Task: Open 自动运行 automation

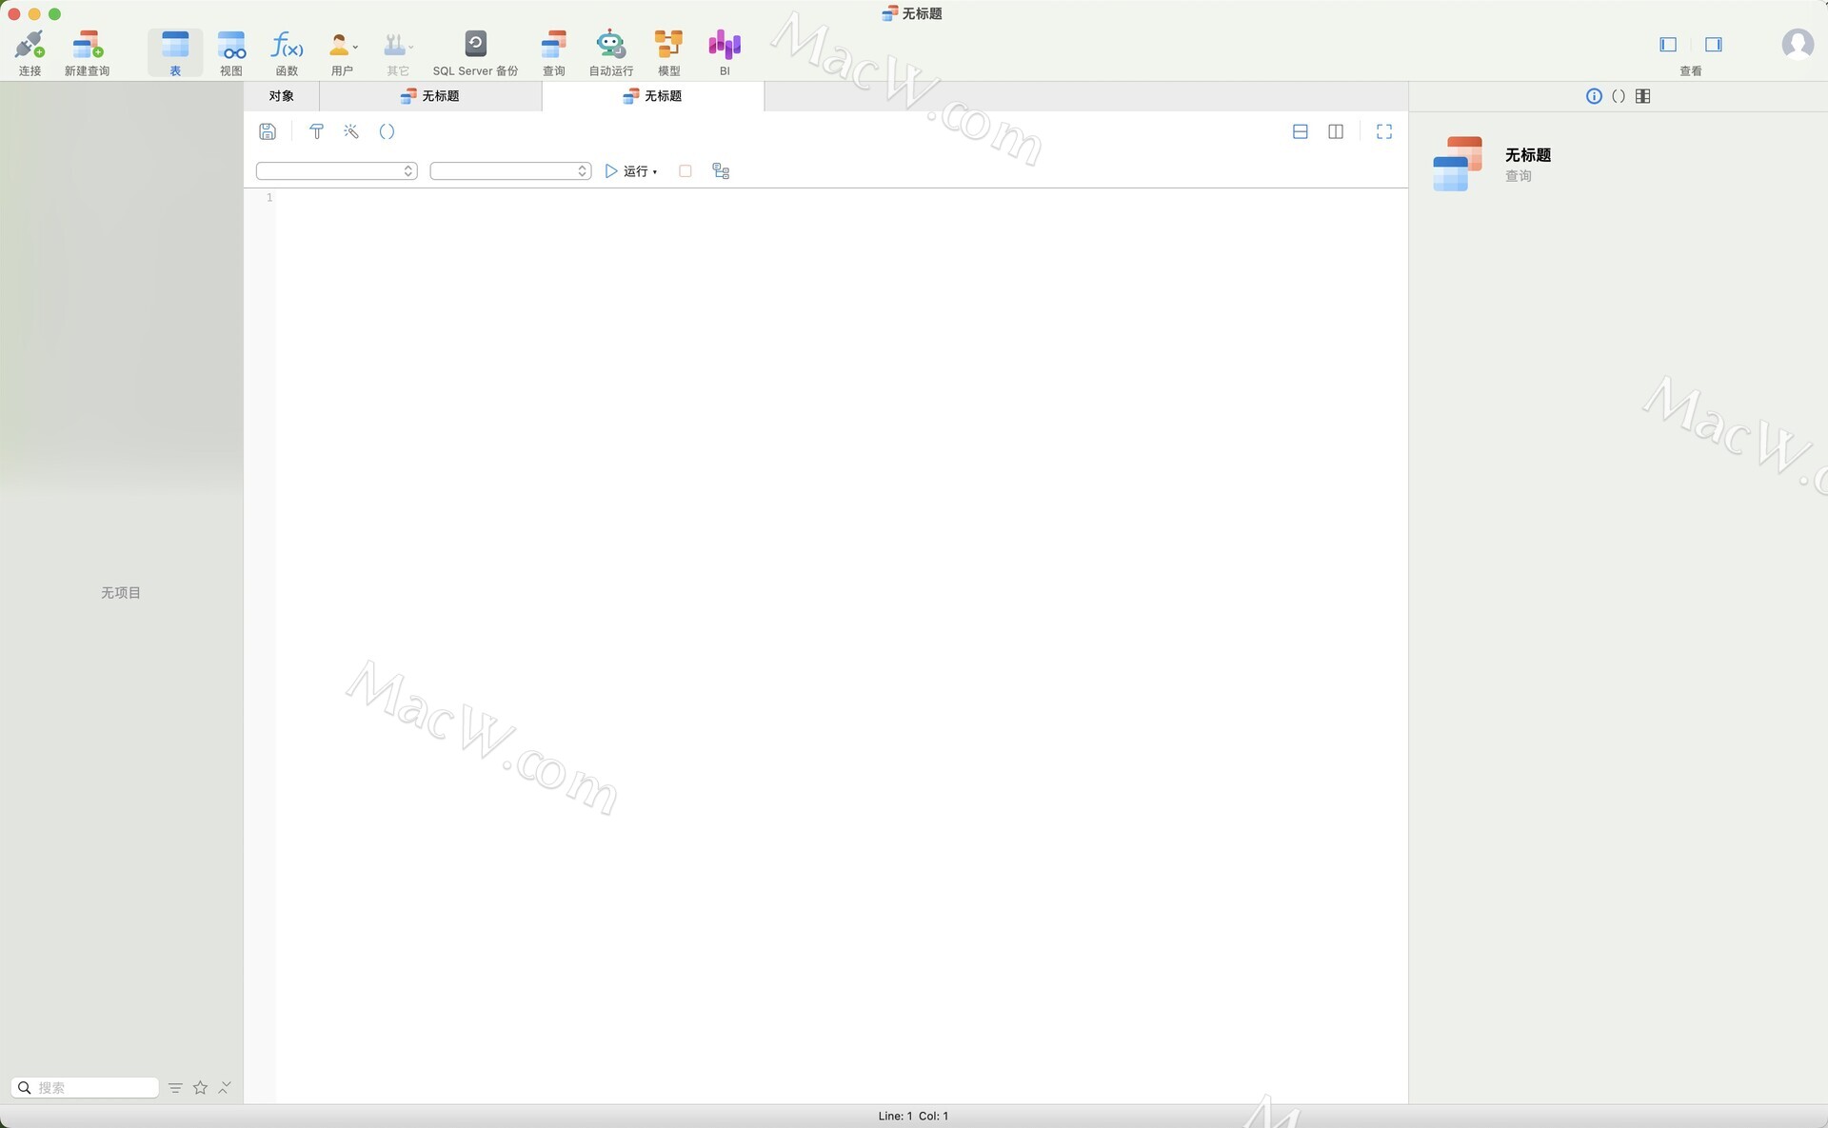Action: pos(610,53)
